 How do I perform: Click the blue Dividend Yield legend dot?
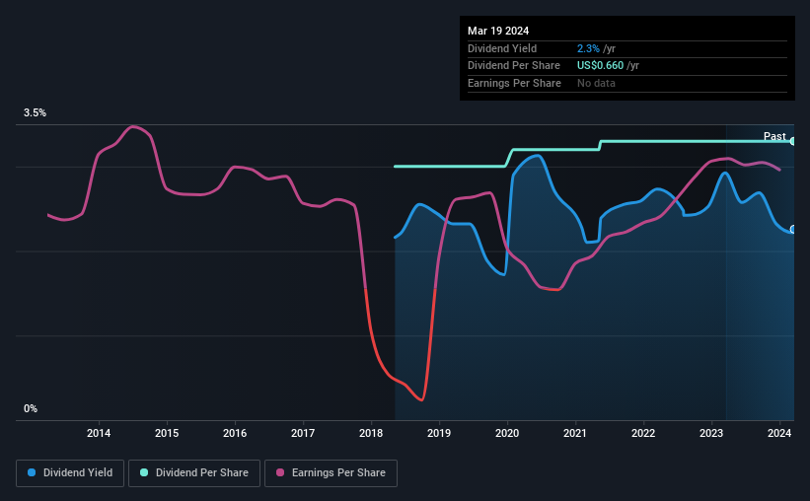click(32, 472)
